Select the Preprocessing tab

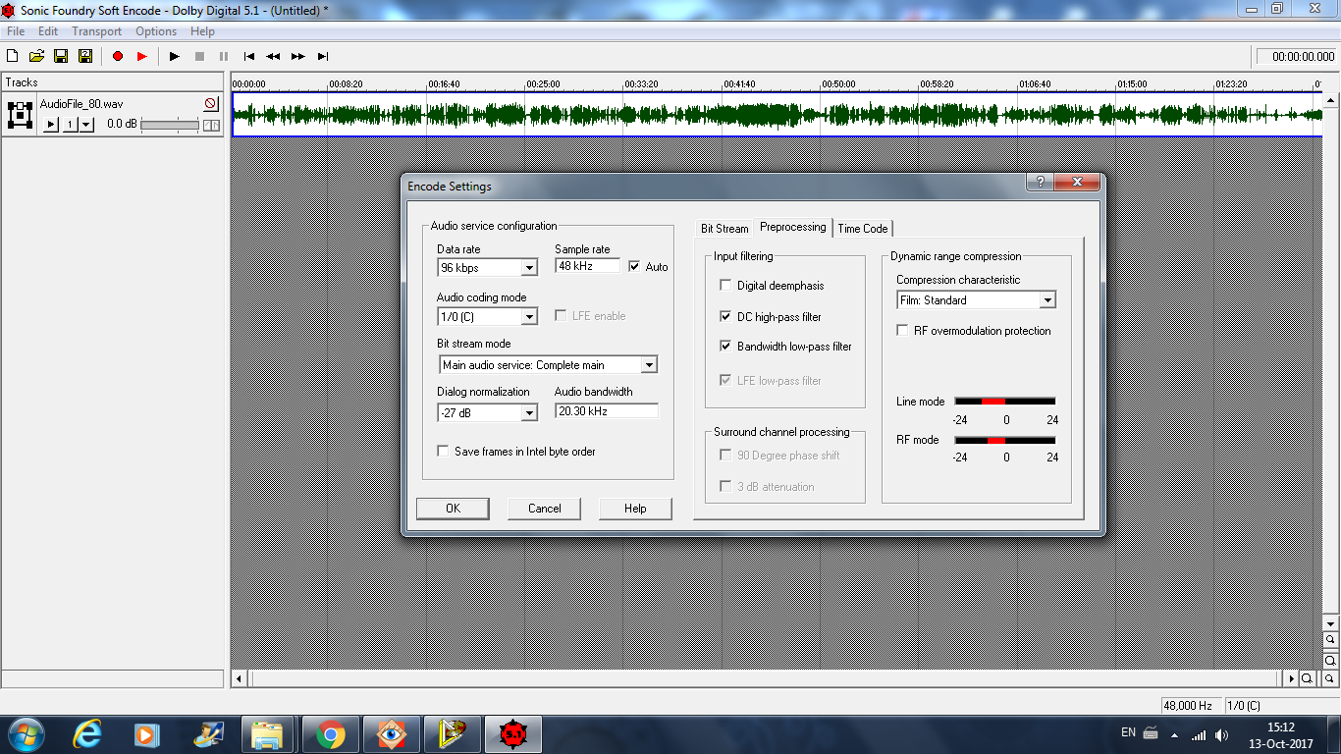pos(793,227)
